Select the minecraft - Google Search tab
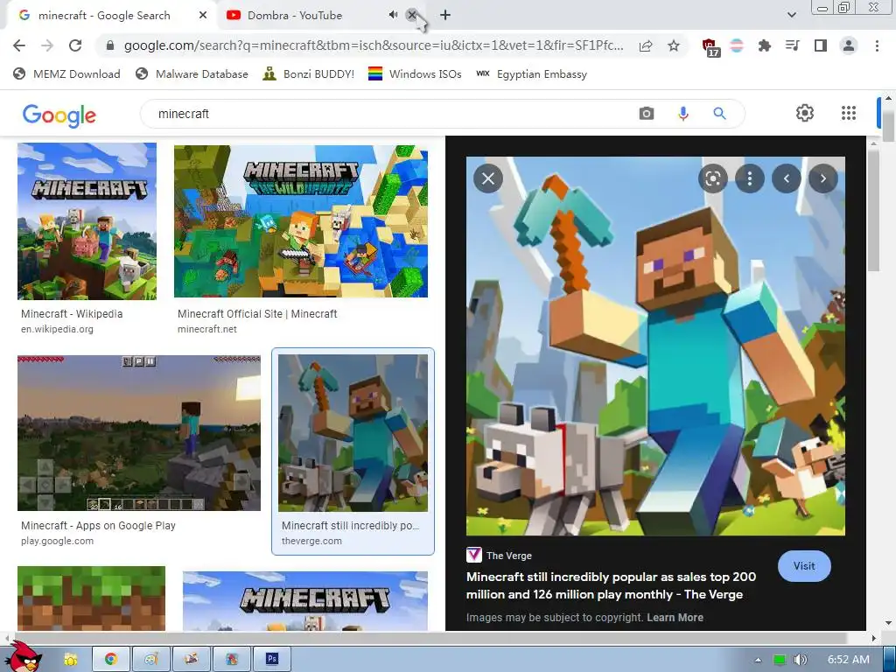896x672 pixels. [x=105, y=16]
